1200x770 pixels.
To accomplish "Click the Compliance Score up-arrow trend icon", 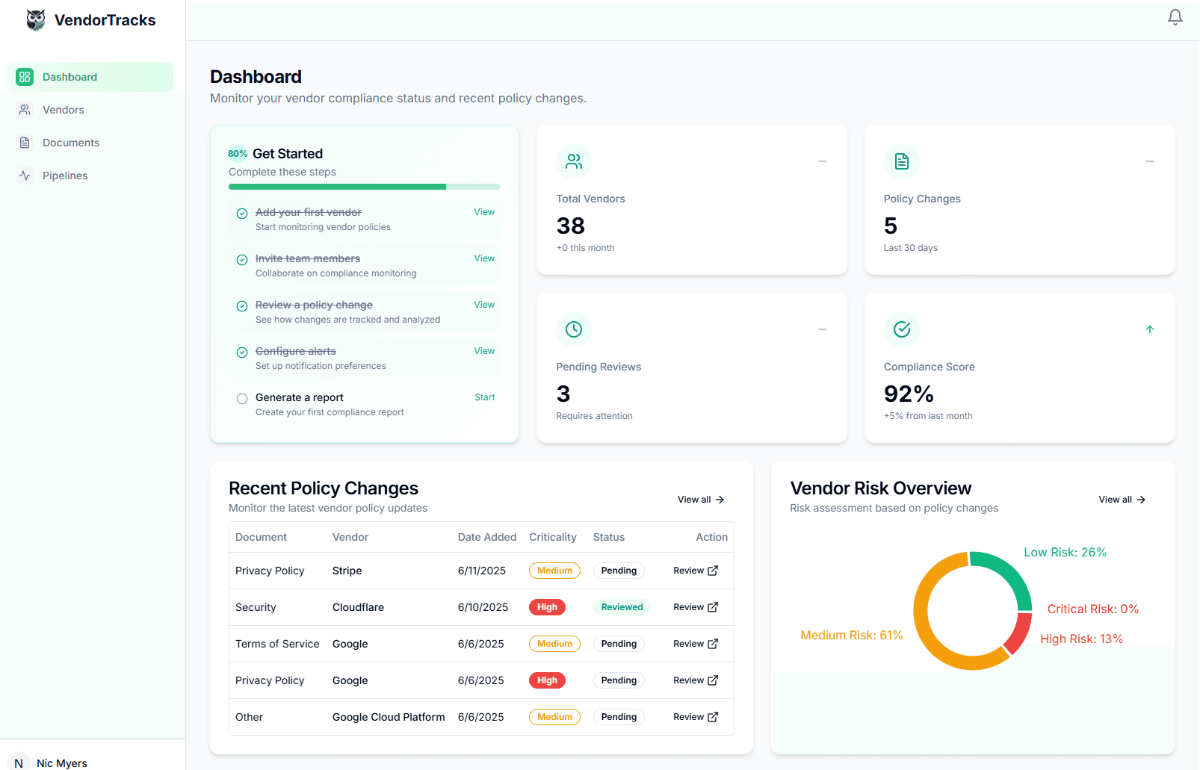I will pos(1149,329).
